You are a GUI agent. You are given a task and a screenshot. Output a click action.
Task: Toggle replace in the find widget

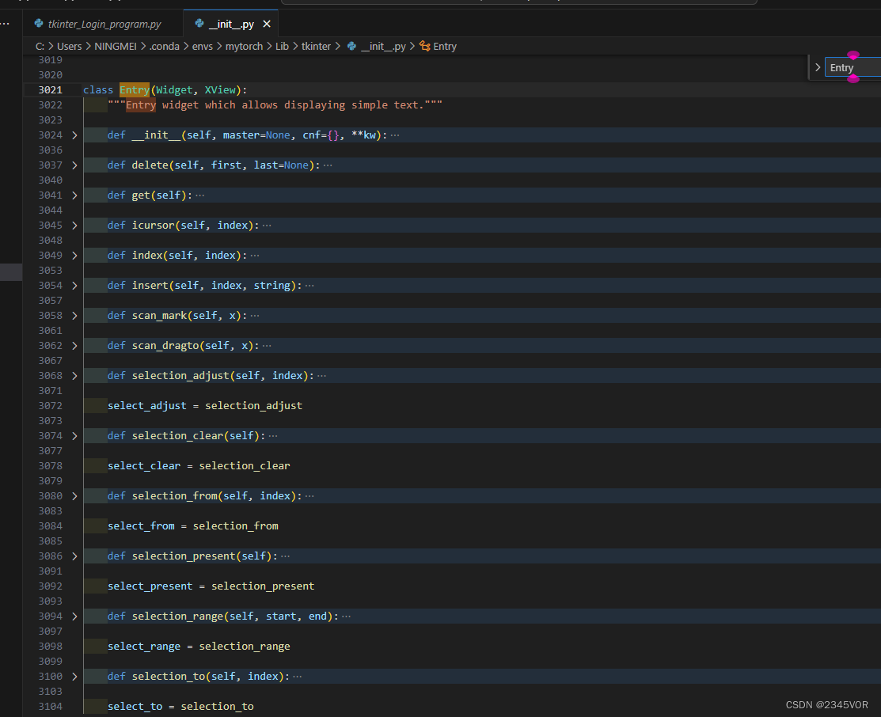(x=818, y=67)
